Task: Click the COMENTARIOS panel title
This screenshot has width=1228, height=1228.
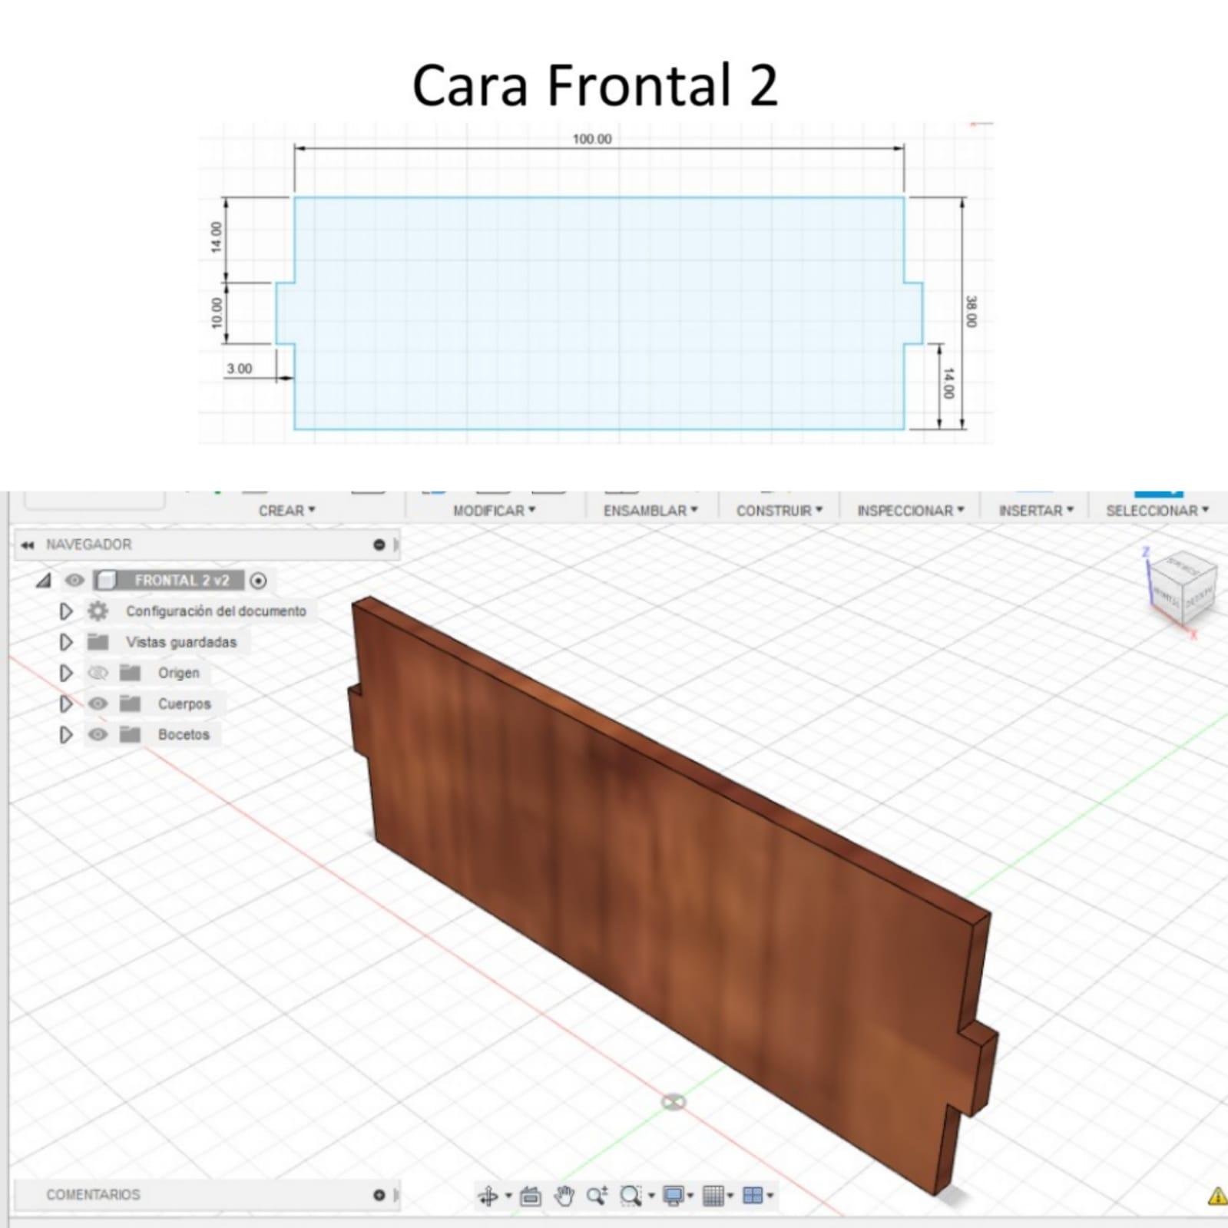Action: (93, 1195)
